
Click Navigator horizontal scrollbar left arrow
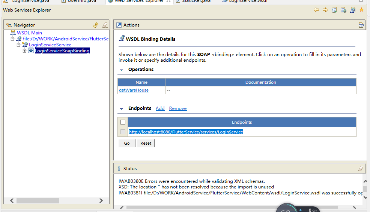[12, 200]
